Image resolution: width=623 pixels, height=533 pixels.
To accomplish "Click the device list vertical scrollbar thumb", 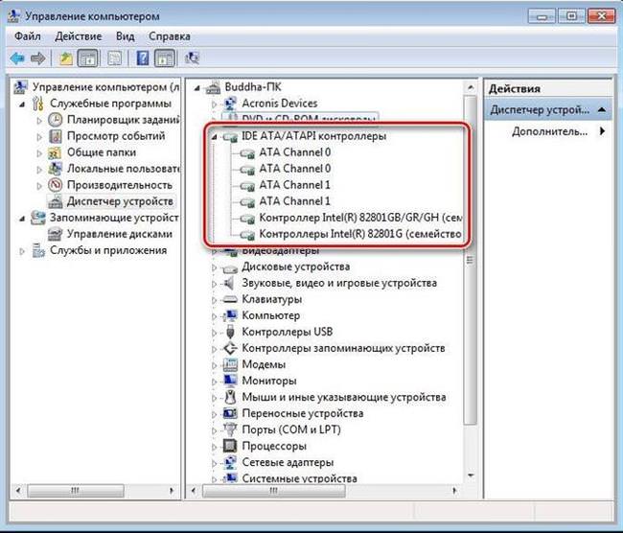I will [470, 261].
